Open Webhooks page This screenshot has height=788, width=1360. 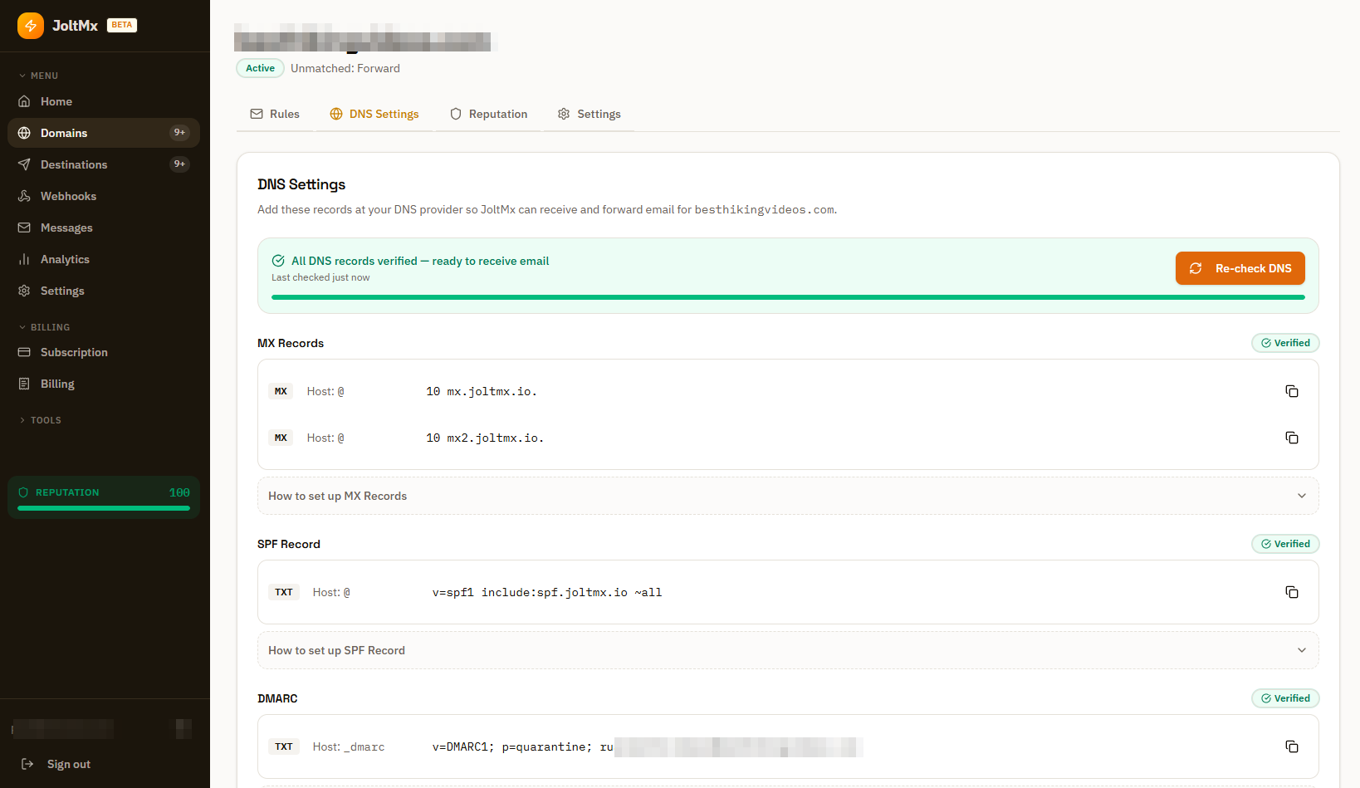point(104,196)
